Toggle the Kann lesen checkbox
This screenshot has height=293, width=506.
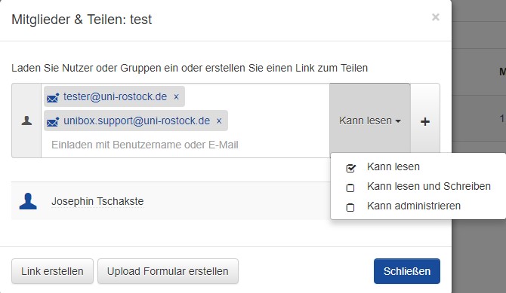350,168
